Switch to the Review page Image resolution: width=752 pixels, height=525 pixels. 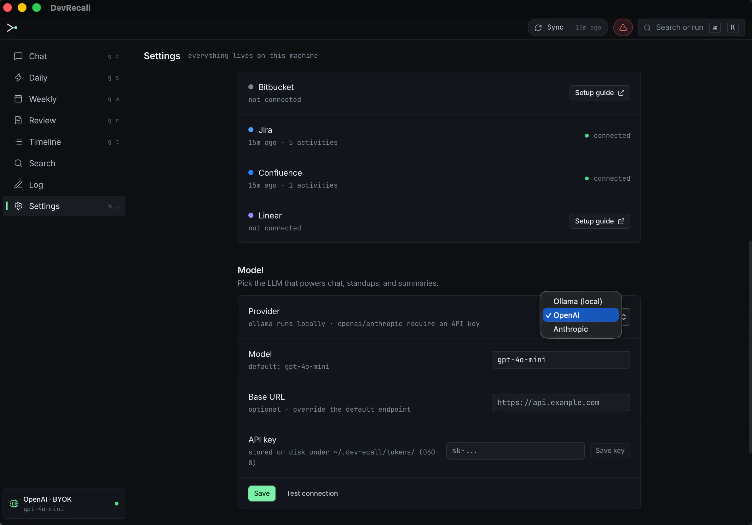(x=64, y=120)
